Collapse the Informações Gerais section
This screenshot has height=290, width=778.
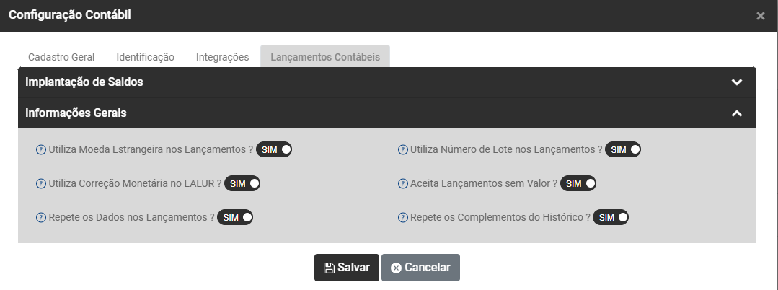[736, 113]
